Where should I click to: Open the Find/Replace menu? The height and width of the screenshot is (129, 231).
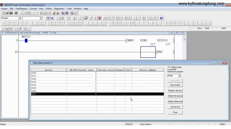(21, 9)
